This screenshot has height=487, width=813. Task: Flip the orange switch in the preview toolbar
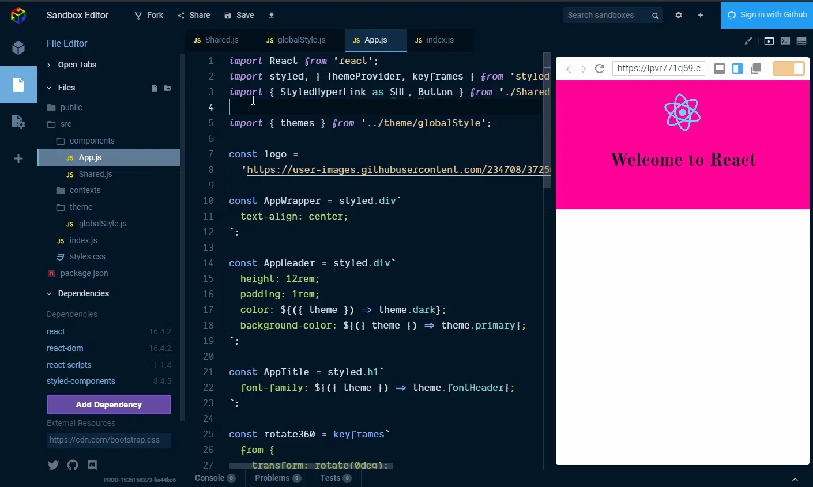point(788,68)
